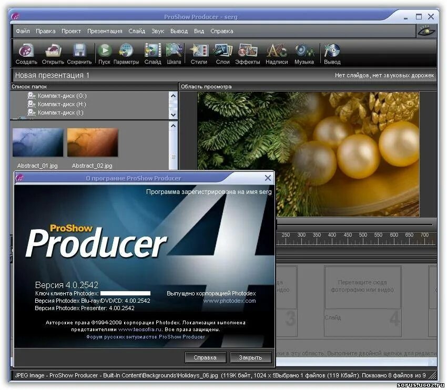
Task: Click the Вывод output disc icon
Action: [x=332, y=54]
